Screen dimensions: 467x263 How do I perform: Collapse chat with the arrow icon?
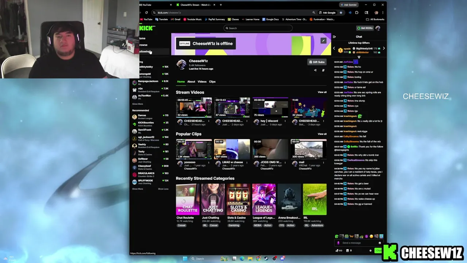[334, 37]
